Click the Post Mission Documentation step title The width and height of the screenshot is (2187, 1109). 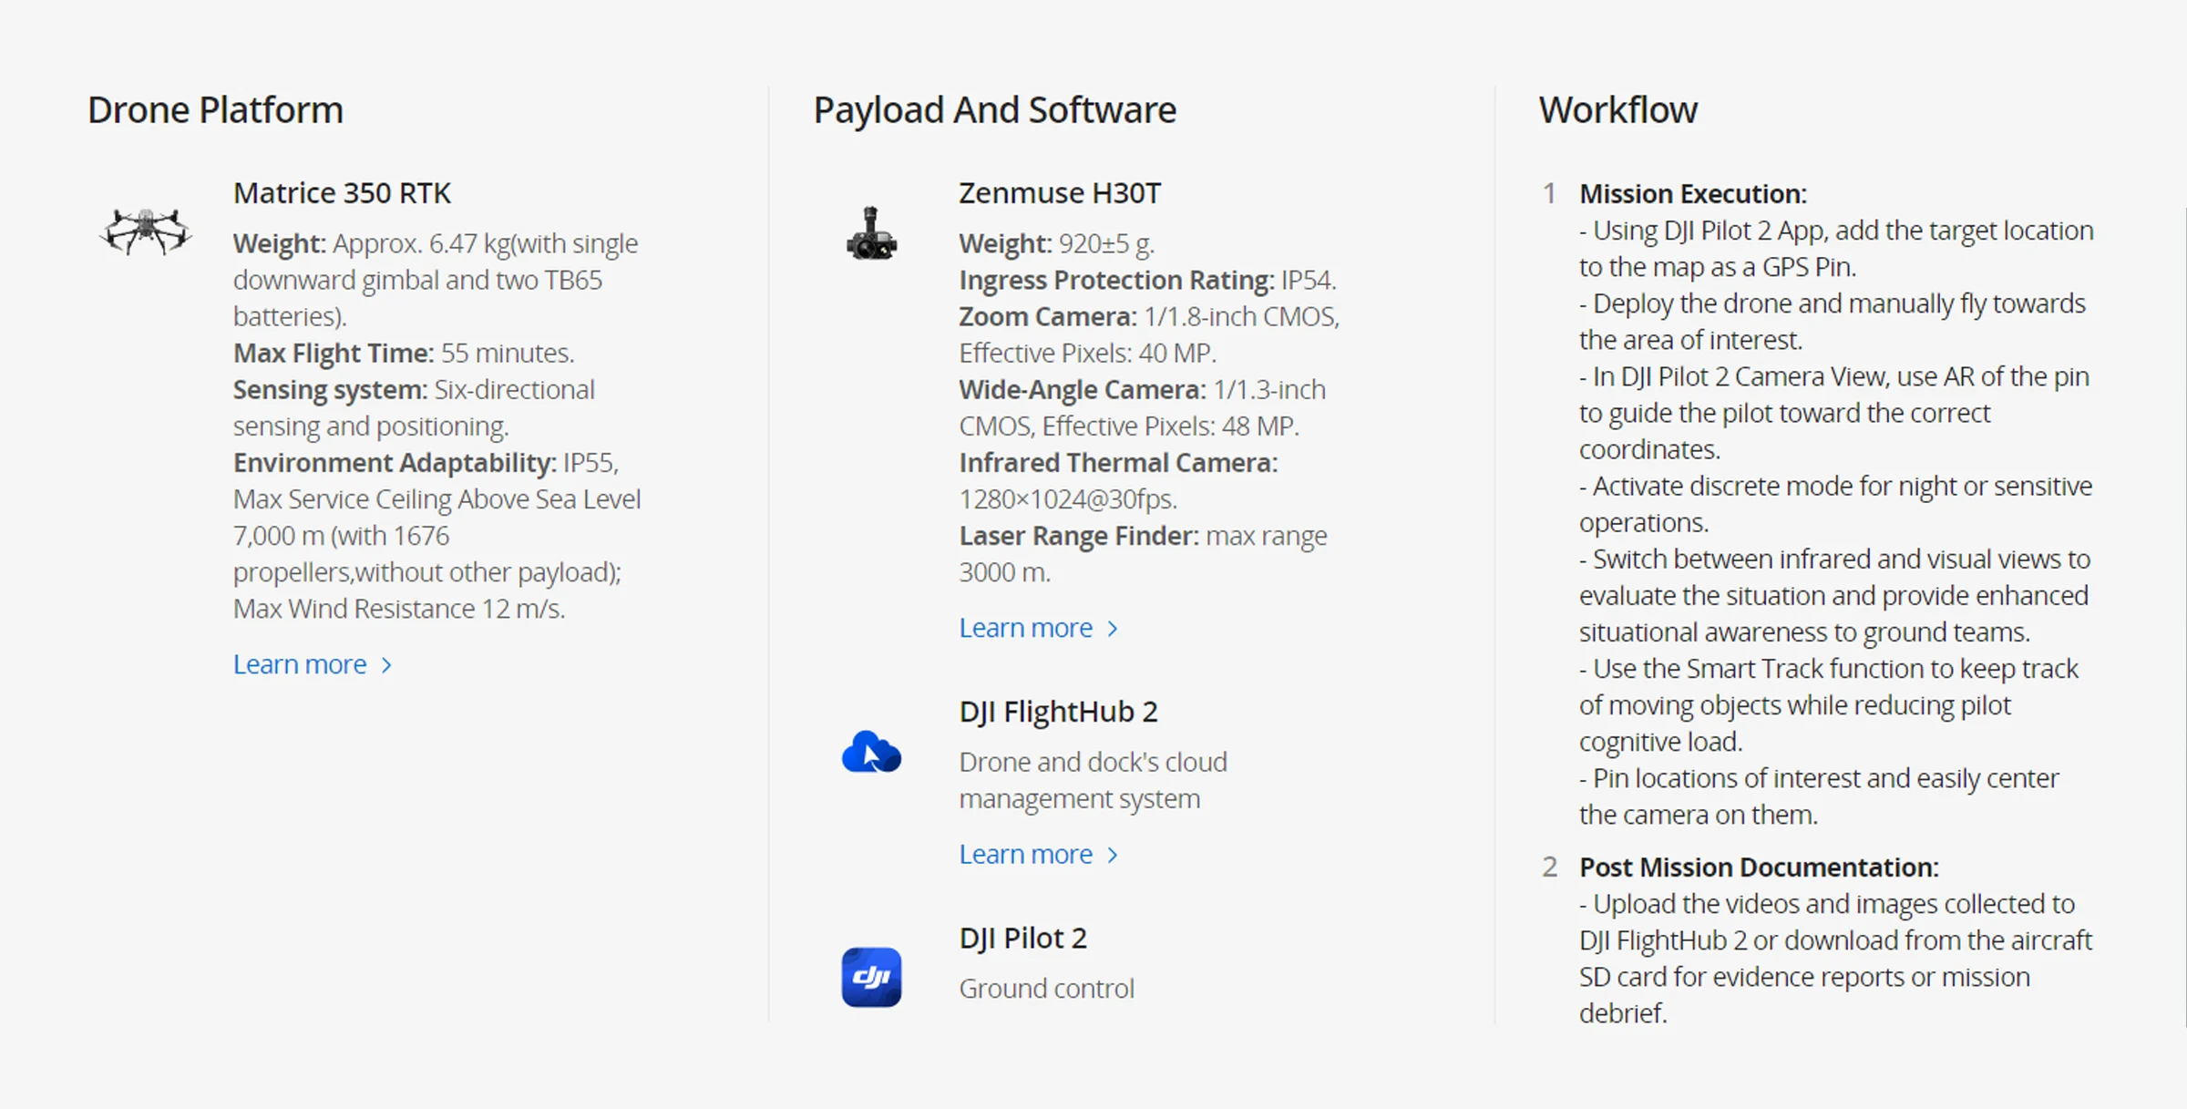click(1759, 868)
